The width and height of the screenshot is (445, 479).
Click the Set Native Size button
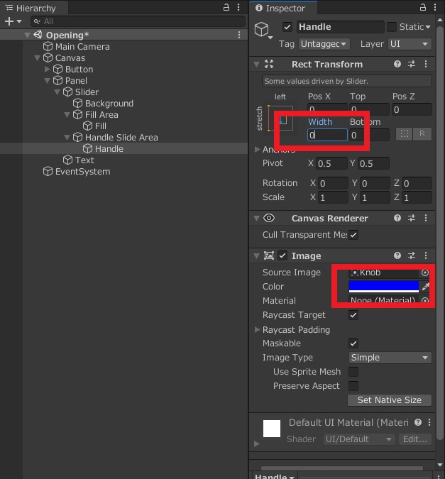tap(390, 400)
